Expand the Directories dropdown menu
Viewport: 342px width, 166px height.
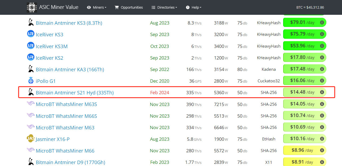pyautogui.click(x=164, y=7)
